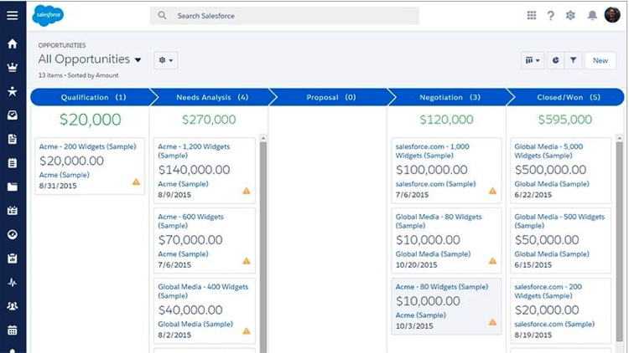Screen dimensions: 629x353
Task: Expand the All Opportunities list view dropdown
Action: pos(138,60)
